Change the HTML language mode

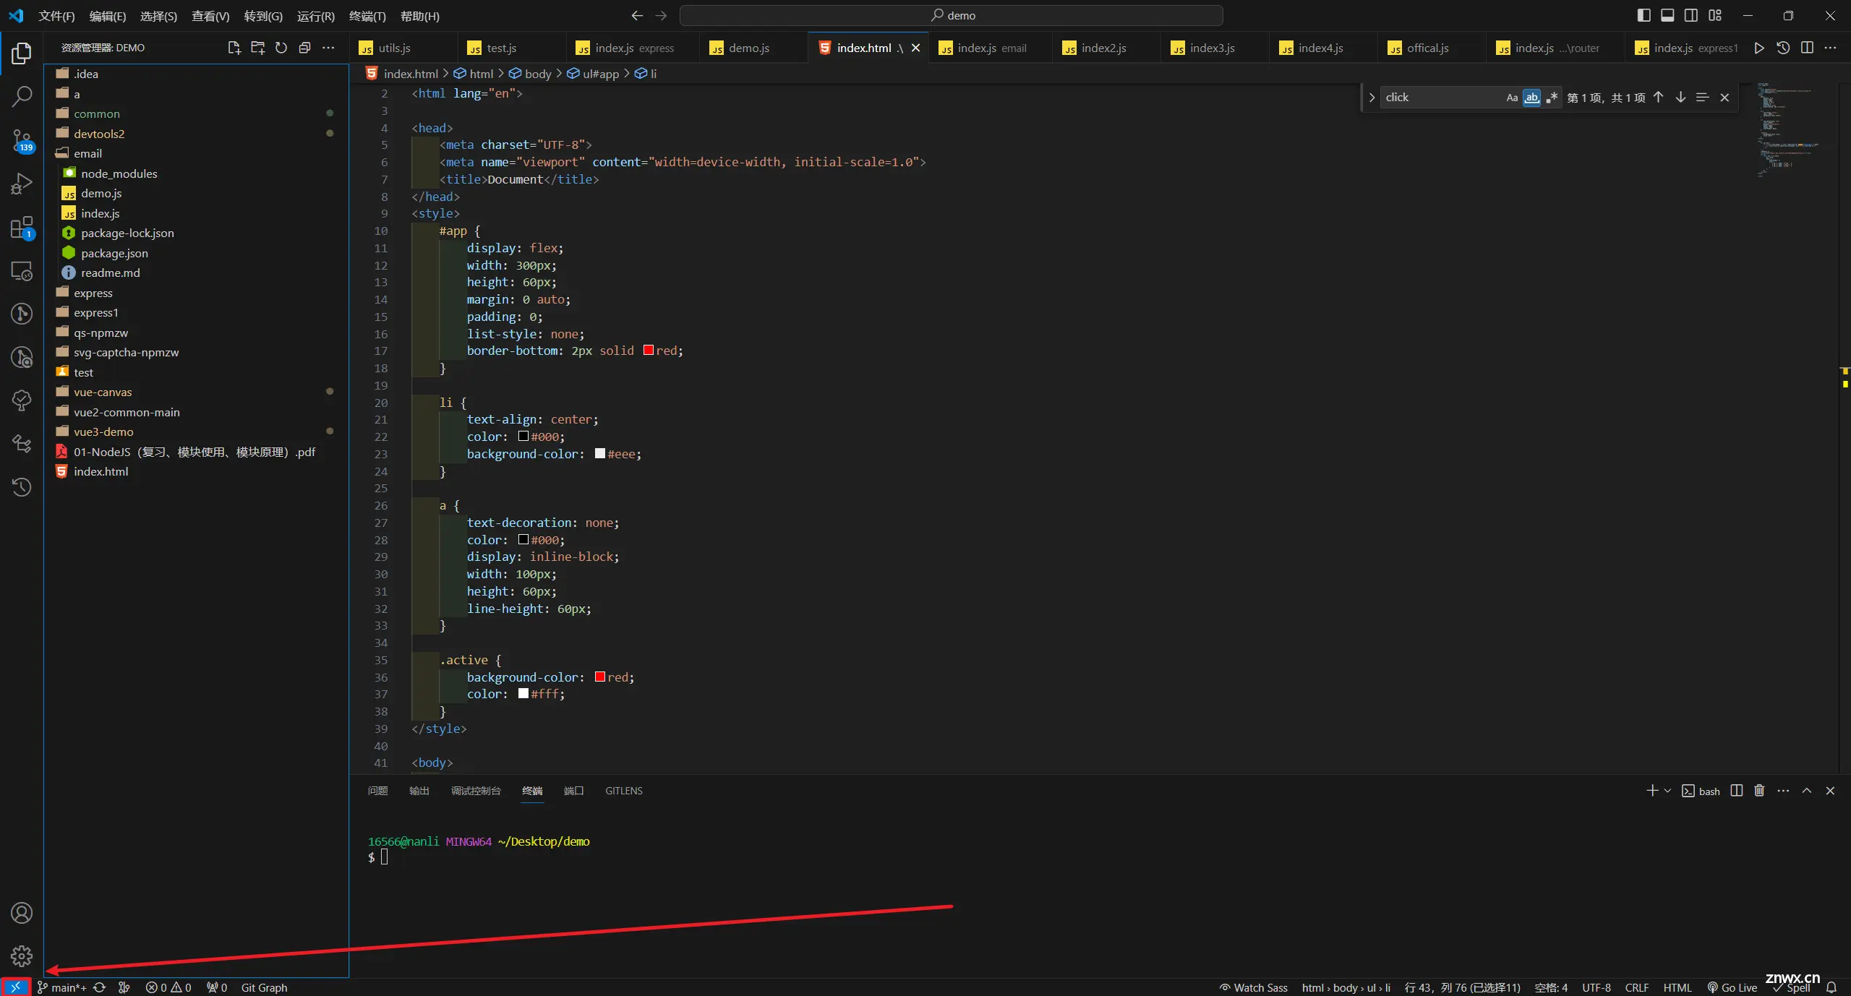[1677, 987]
